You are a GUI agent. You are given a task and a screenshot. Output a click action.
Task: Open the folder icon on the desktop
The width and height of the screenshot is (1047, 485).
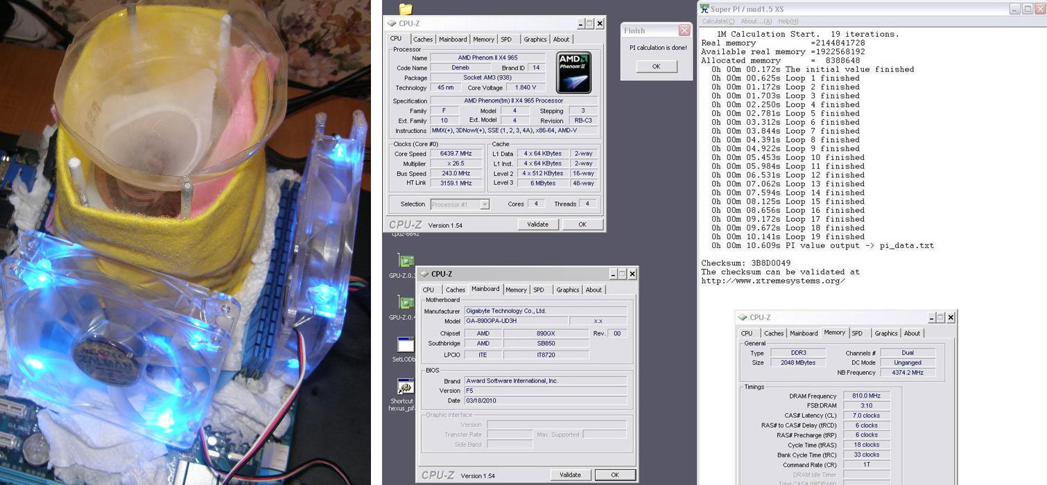[406, 9]
